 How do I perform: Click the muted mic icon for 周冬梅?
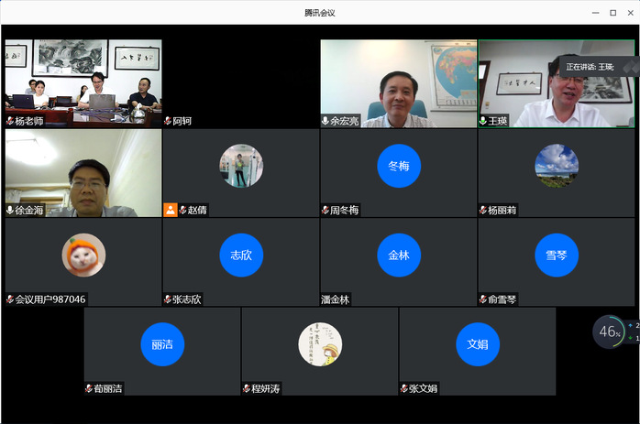pyautogui.click(x=326, y=210)
